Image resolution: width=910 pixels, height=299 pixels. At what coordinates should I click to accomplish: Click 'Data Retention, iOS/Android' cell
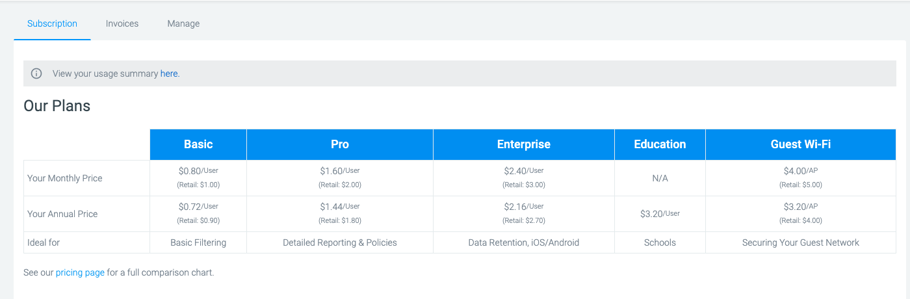pyautogui.click(x=524, y=242)
